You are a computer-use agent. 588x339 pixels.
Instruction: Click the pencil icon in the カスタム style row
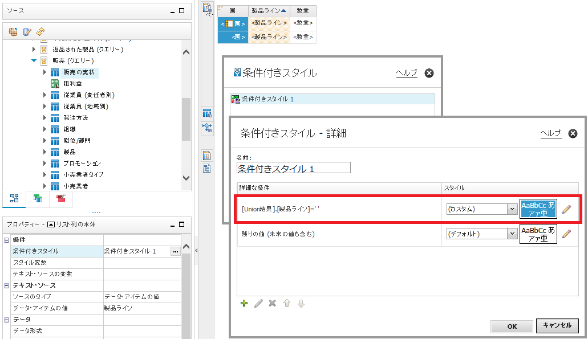[x=567, y=209]
